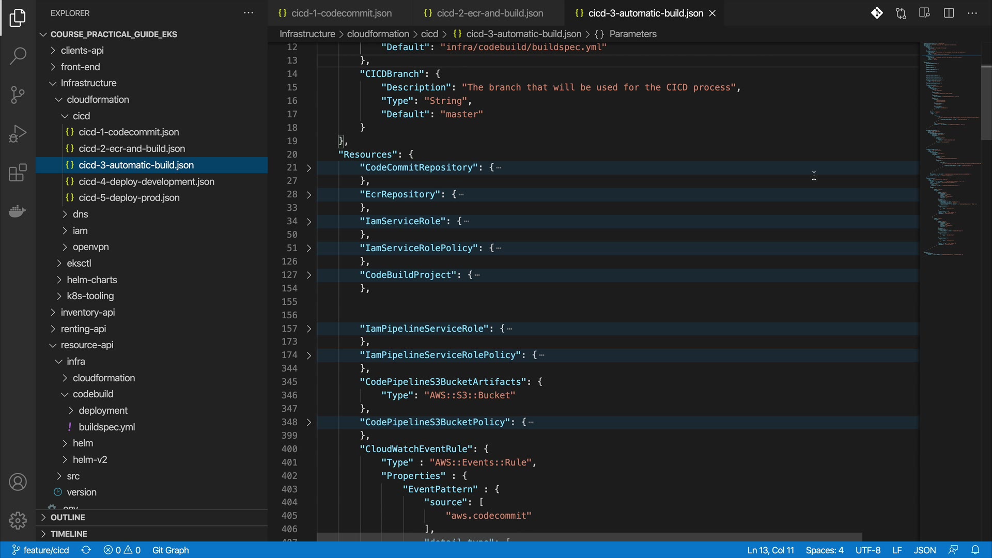Switch to cicd-1-codecommit.json tab

(341, 13)
